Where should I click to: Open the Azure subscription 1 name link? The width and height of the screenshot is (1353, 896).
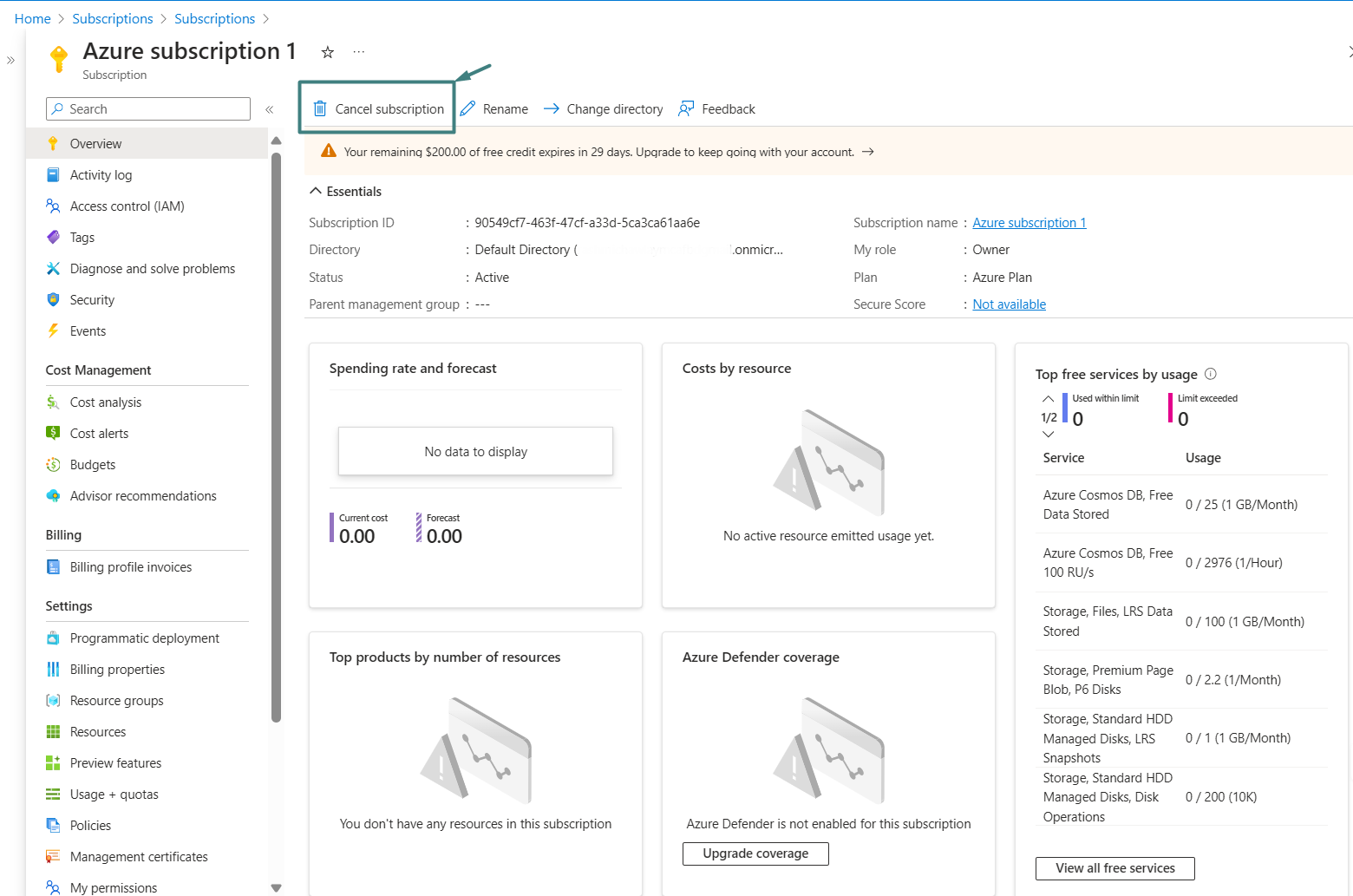click(1029, 223)
